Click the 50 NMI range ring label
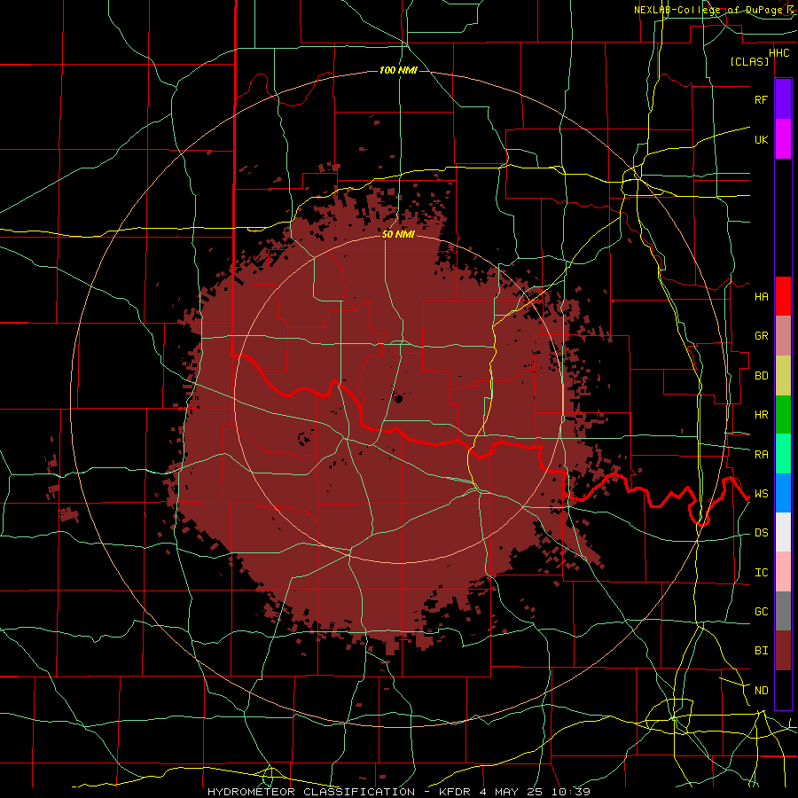 398,234
